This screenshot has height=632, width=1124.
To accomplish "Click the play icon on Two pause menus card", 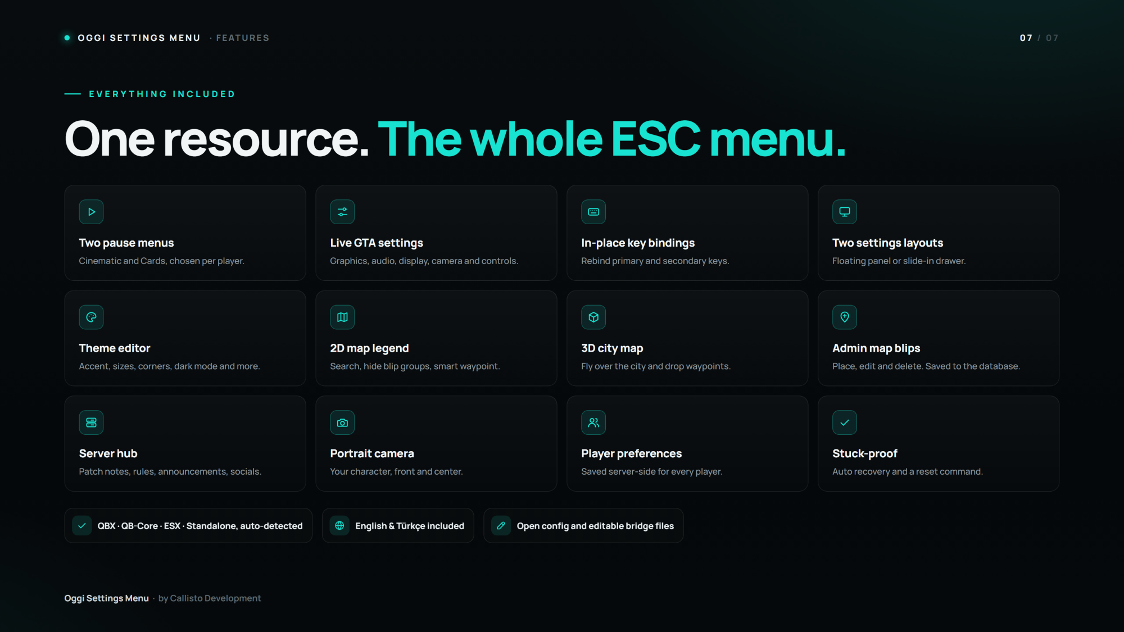I will pos(91,212).
